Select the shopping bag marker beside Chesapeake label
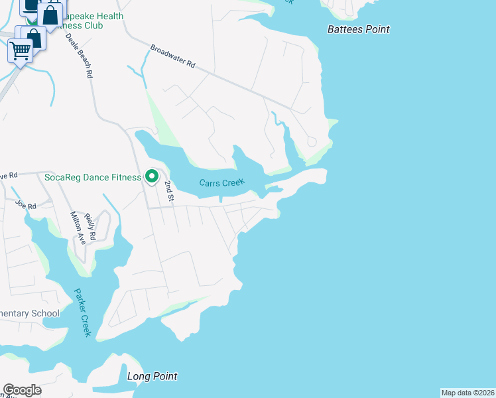 point(50,17)
